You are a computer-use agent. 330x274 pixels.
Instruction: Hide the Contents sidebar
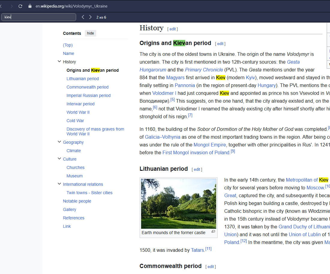point(91,33)
